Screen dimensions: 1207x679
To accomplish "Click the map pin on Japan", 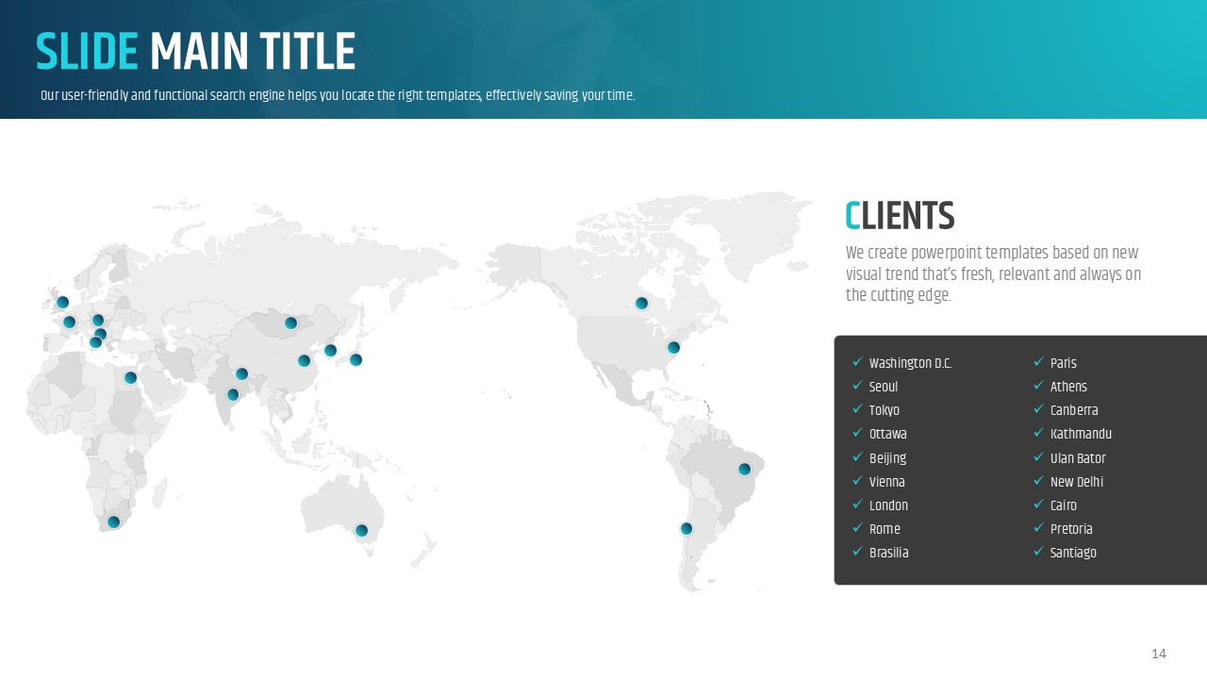I will (x=355, y=359).
